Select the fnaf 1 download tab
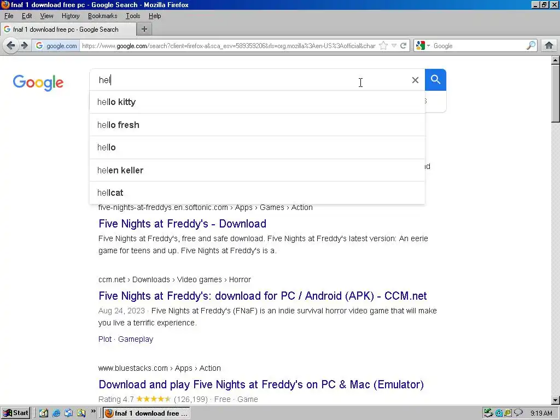 [68, 30]
